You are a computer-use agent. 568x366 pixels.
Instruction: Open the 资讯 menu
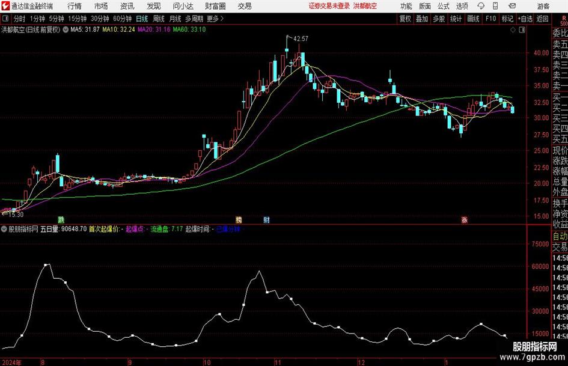point(127,6)
